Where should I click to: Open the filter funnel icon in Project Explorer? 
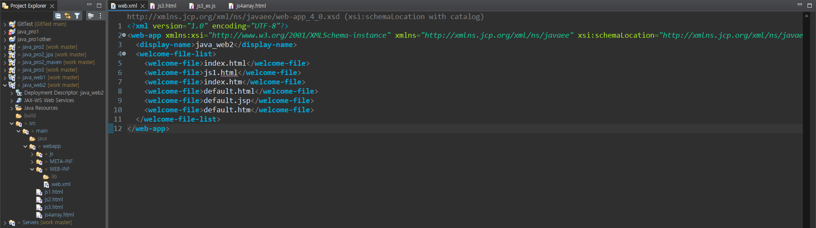click(77, 16)
